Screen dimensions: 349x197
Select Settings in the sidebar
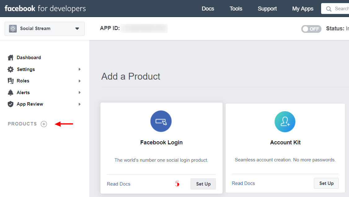tap(26, 69)
